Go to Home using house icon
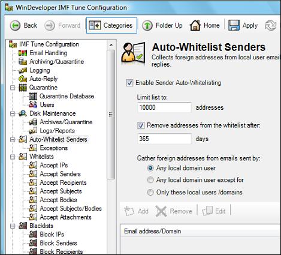The width and height of the screenshot is (281, 255). tap(195, 25)
